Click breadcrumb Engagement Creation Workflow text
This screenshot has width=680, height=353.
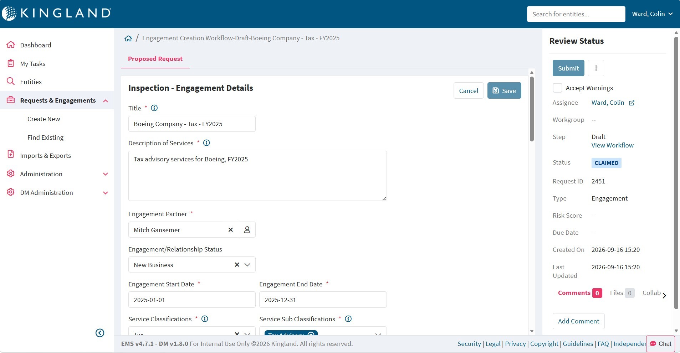pos(241,38)
